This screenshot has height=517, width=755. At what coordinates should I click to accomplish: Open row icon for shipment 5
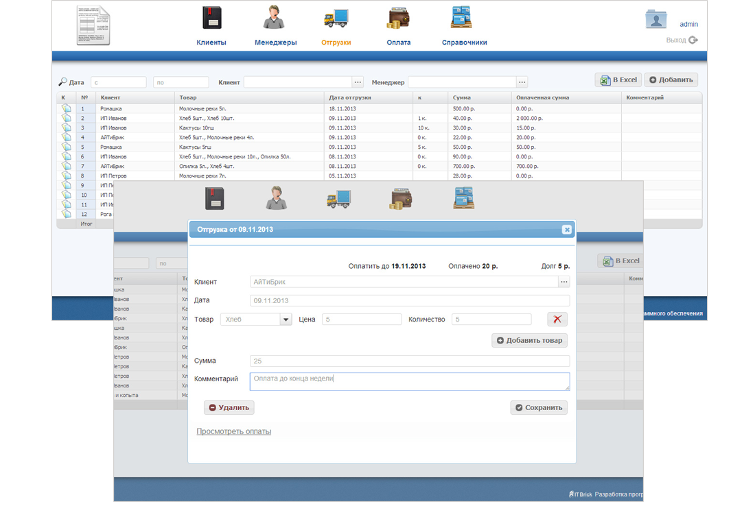tap(67, 147)
